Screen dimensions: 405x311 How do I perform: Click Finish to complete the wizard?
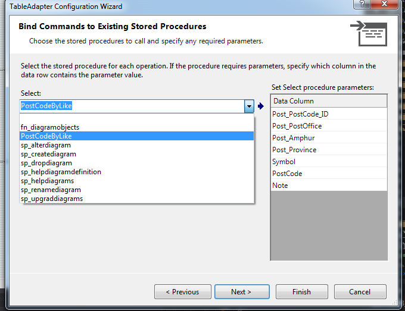pos(301,292)
